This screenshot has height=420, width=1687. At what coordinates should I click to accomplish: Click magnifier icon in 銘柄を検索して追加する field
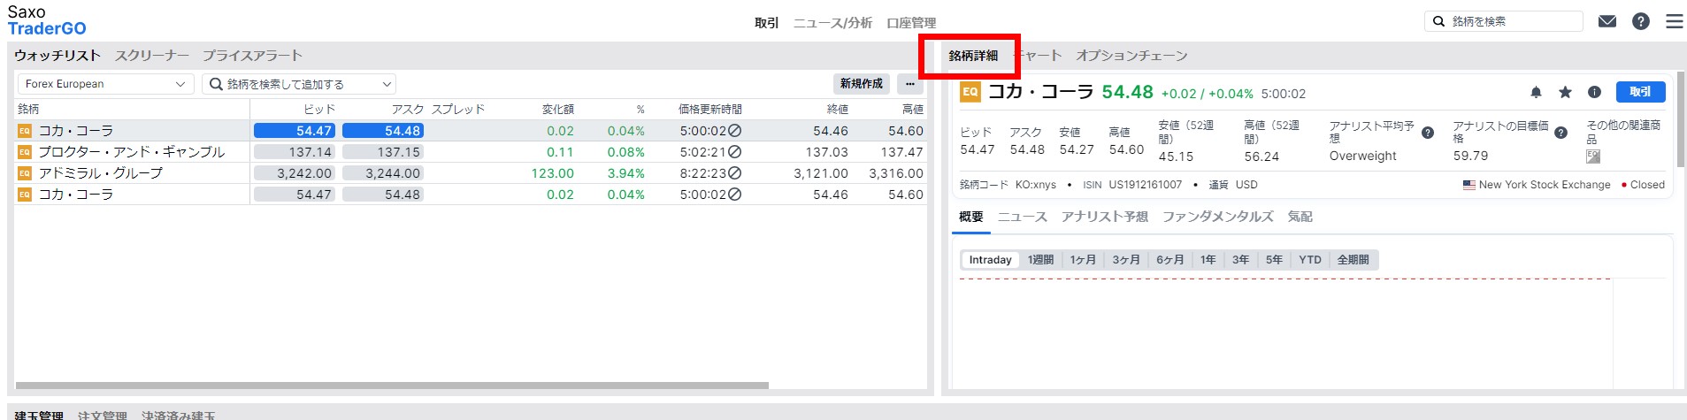(216, 84)
